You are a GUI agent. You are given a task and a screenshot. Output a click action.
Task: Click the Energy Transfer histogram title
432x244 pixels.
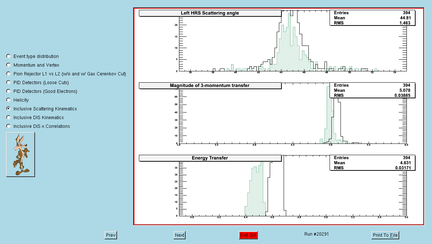tap(210, 158)
